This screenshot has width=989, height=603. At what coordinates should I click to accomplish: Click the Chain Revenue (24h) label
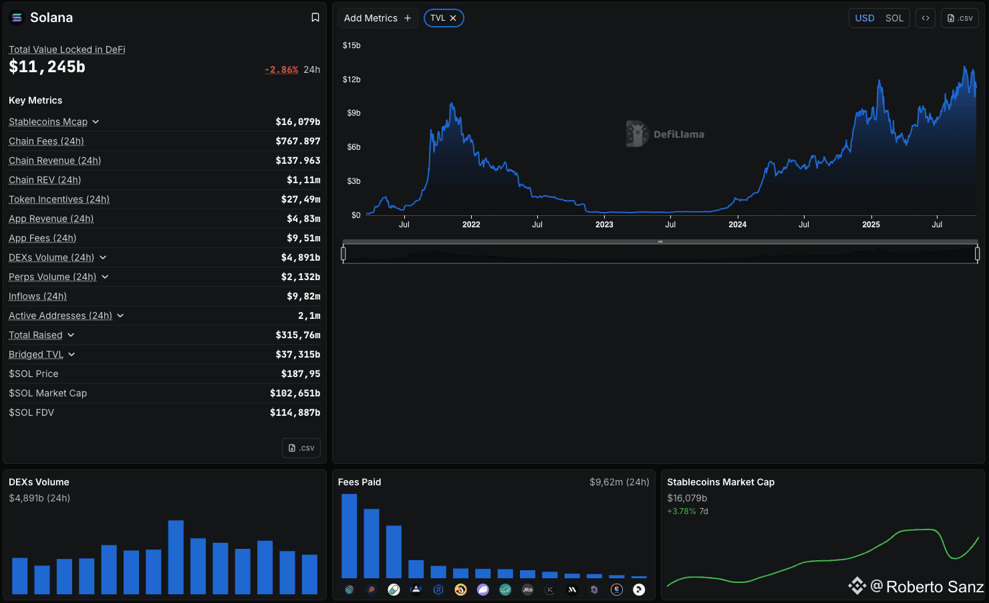click(55, 160)
